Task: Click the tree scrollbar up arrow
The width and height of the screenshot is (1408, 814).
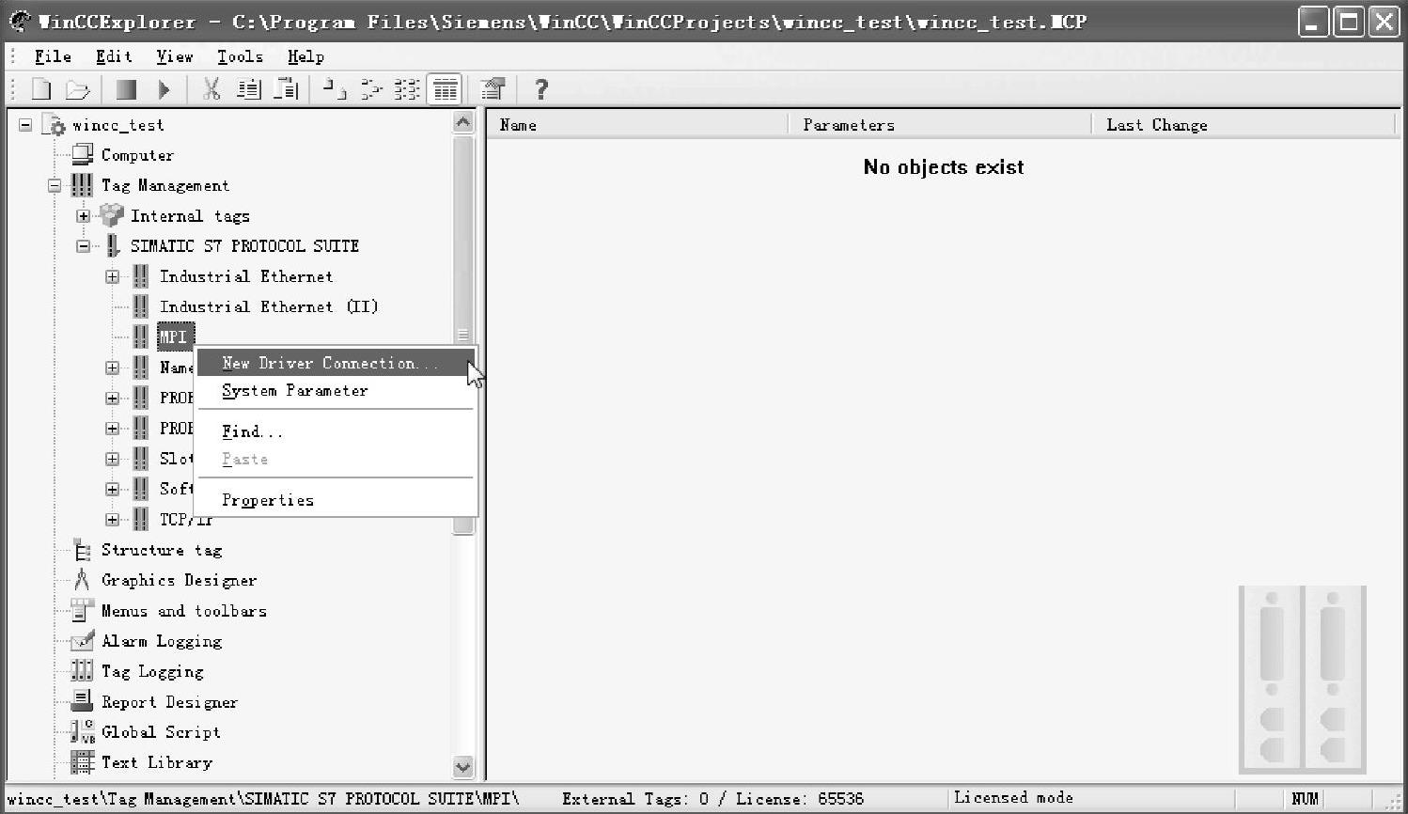Action: pyautogui.click(x=462, y=122)
